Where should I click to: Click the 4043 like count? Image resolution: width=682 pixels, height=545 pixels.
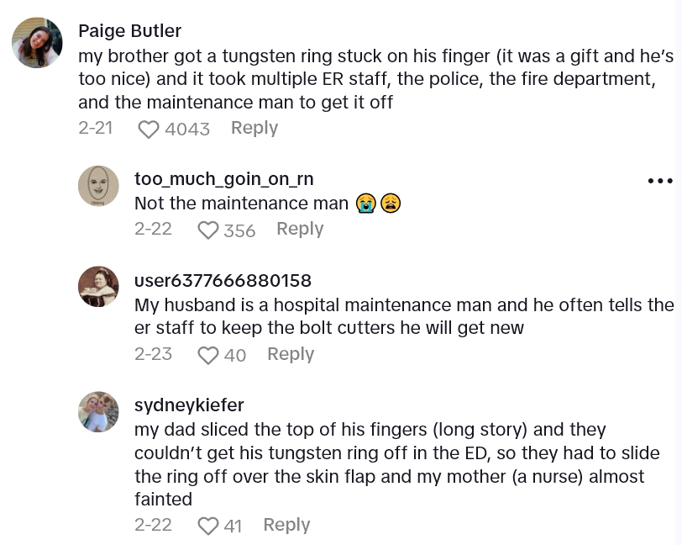[187, 129]
